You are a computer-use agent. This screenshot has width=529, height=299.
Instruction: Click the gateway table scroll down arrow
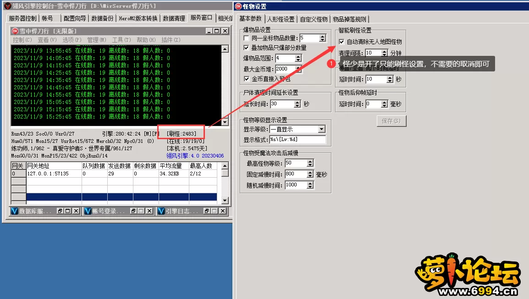[225, 201]
